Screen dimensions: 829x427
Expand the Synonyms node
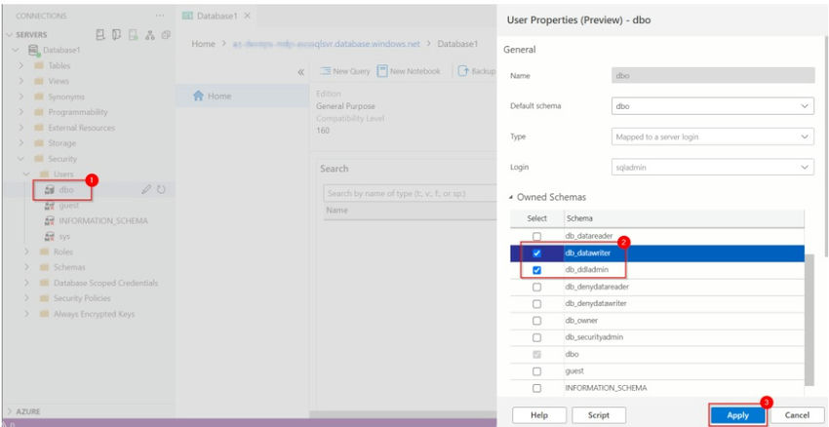tap(21, 97)
